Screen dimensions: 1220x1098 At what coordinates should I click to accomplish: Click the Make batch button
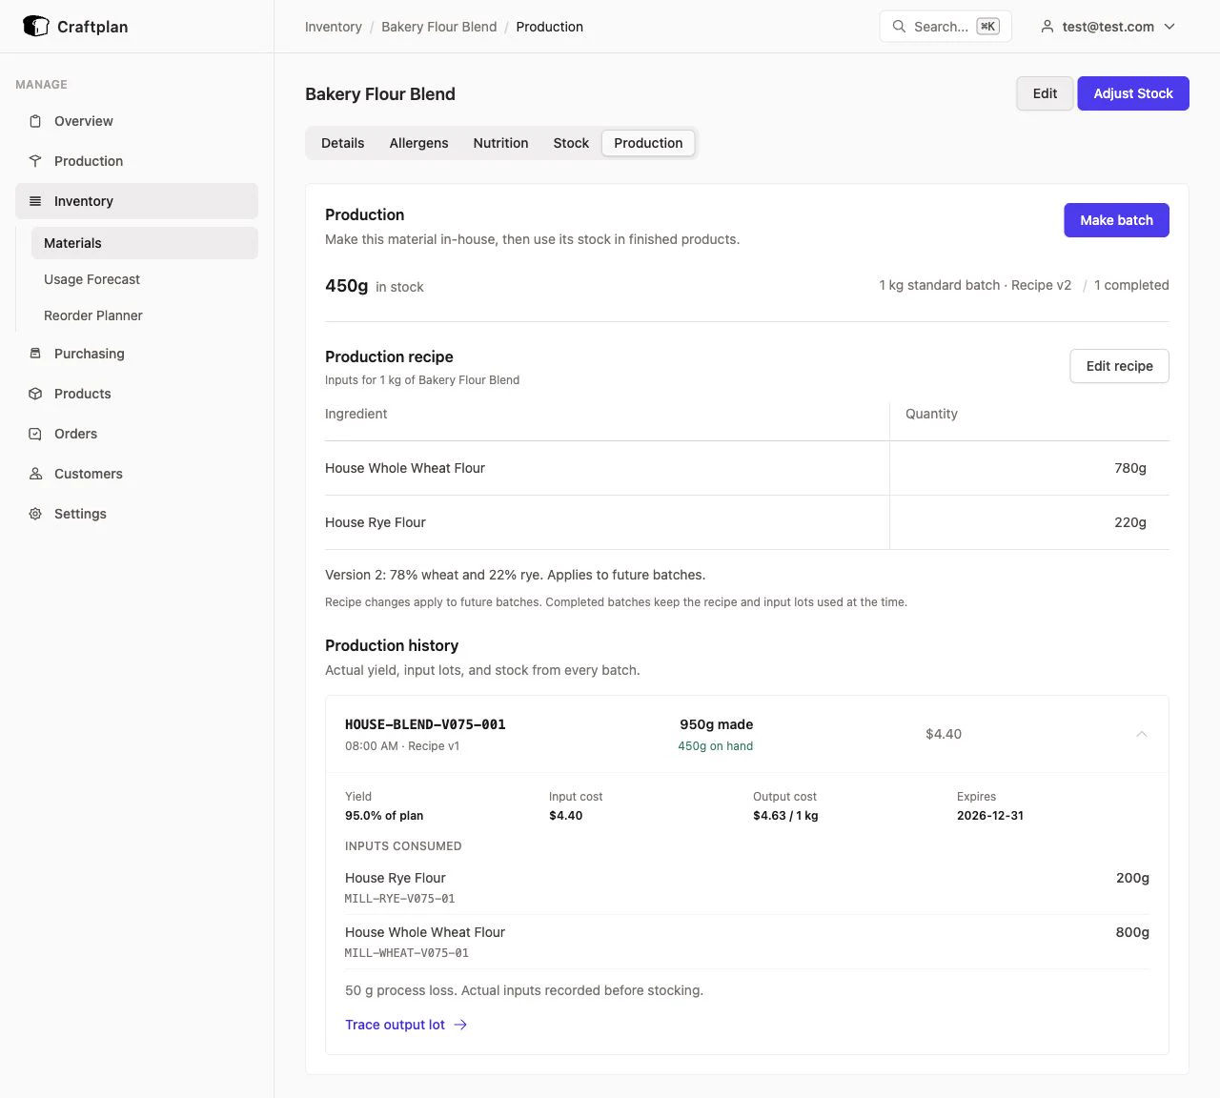point(1116,220)
